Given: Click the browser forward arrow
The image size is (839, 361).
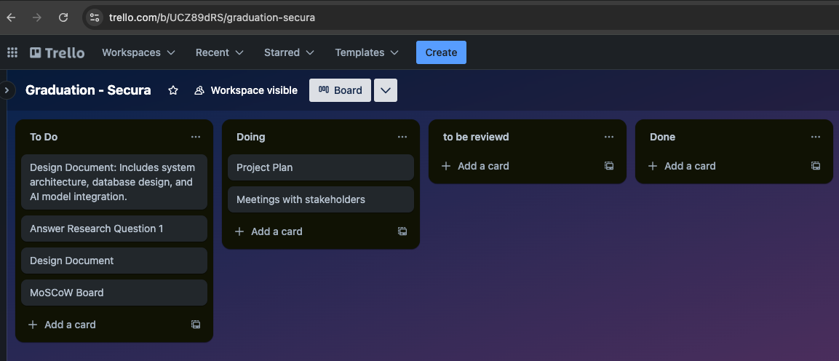Looking at the screenshot, I should tap(37, 17).
